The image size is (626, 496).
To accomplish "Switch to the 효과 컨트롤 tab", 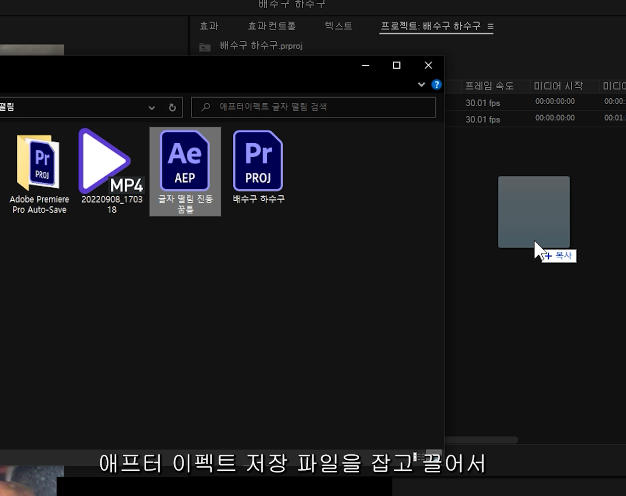I will [x=272, y=26].
